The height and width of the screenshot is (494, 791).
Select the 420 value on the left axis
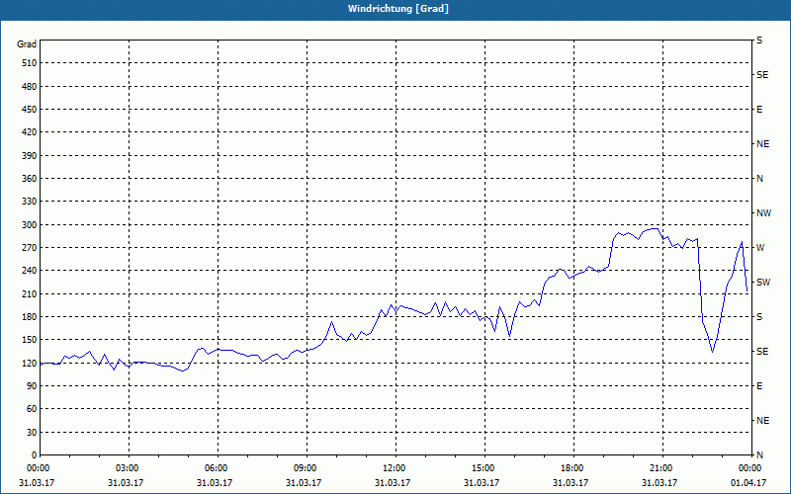[x=30, y=132]
